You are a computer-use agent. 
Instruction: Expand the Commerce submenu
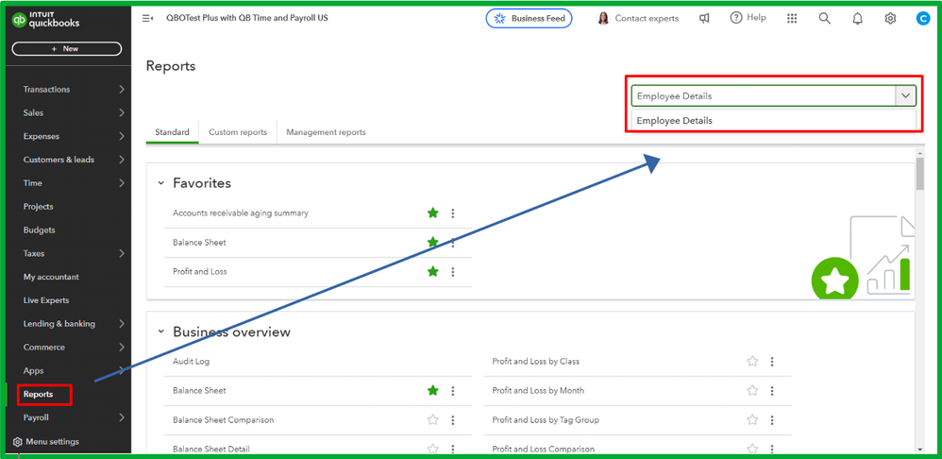[122, 348]
